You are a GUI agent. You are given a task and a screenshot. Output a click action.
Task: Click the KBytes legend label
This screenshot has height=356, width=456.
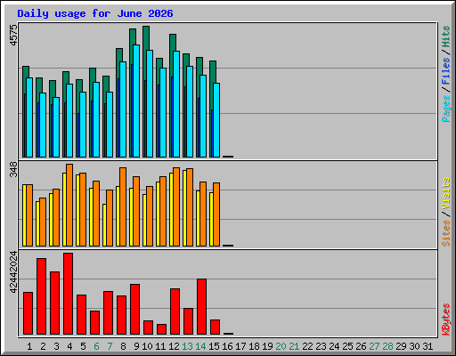pyautogui.click(x=445, y=320)
